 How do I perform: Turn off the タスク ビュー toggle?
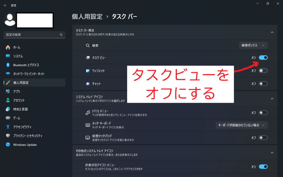[263, 58]
